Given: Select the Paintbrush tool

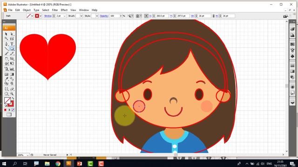Looking at the screenshot, I should click(x=6, y=54).
